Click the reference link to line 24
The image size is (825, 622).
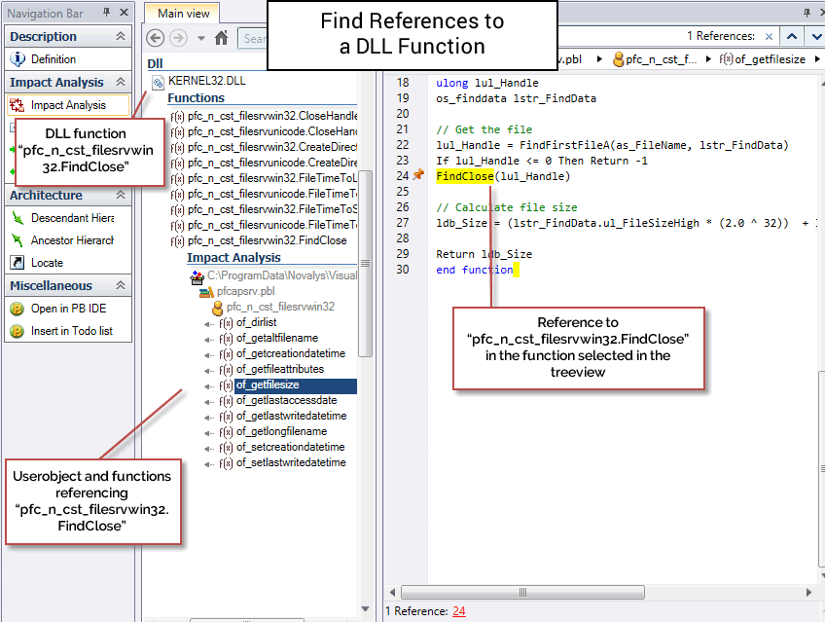click(458, 611)
